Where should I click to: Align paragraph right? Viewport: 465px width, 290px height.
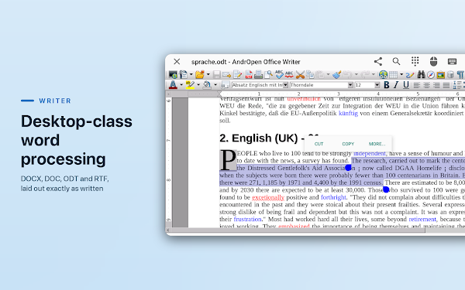(436, 85)
